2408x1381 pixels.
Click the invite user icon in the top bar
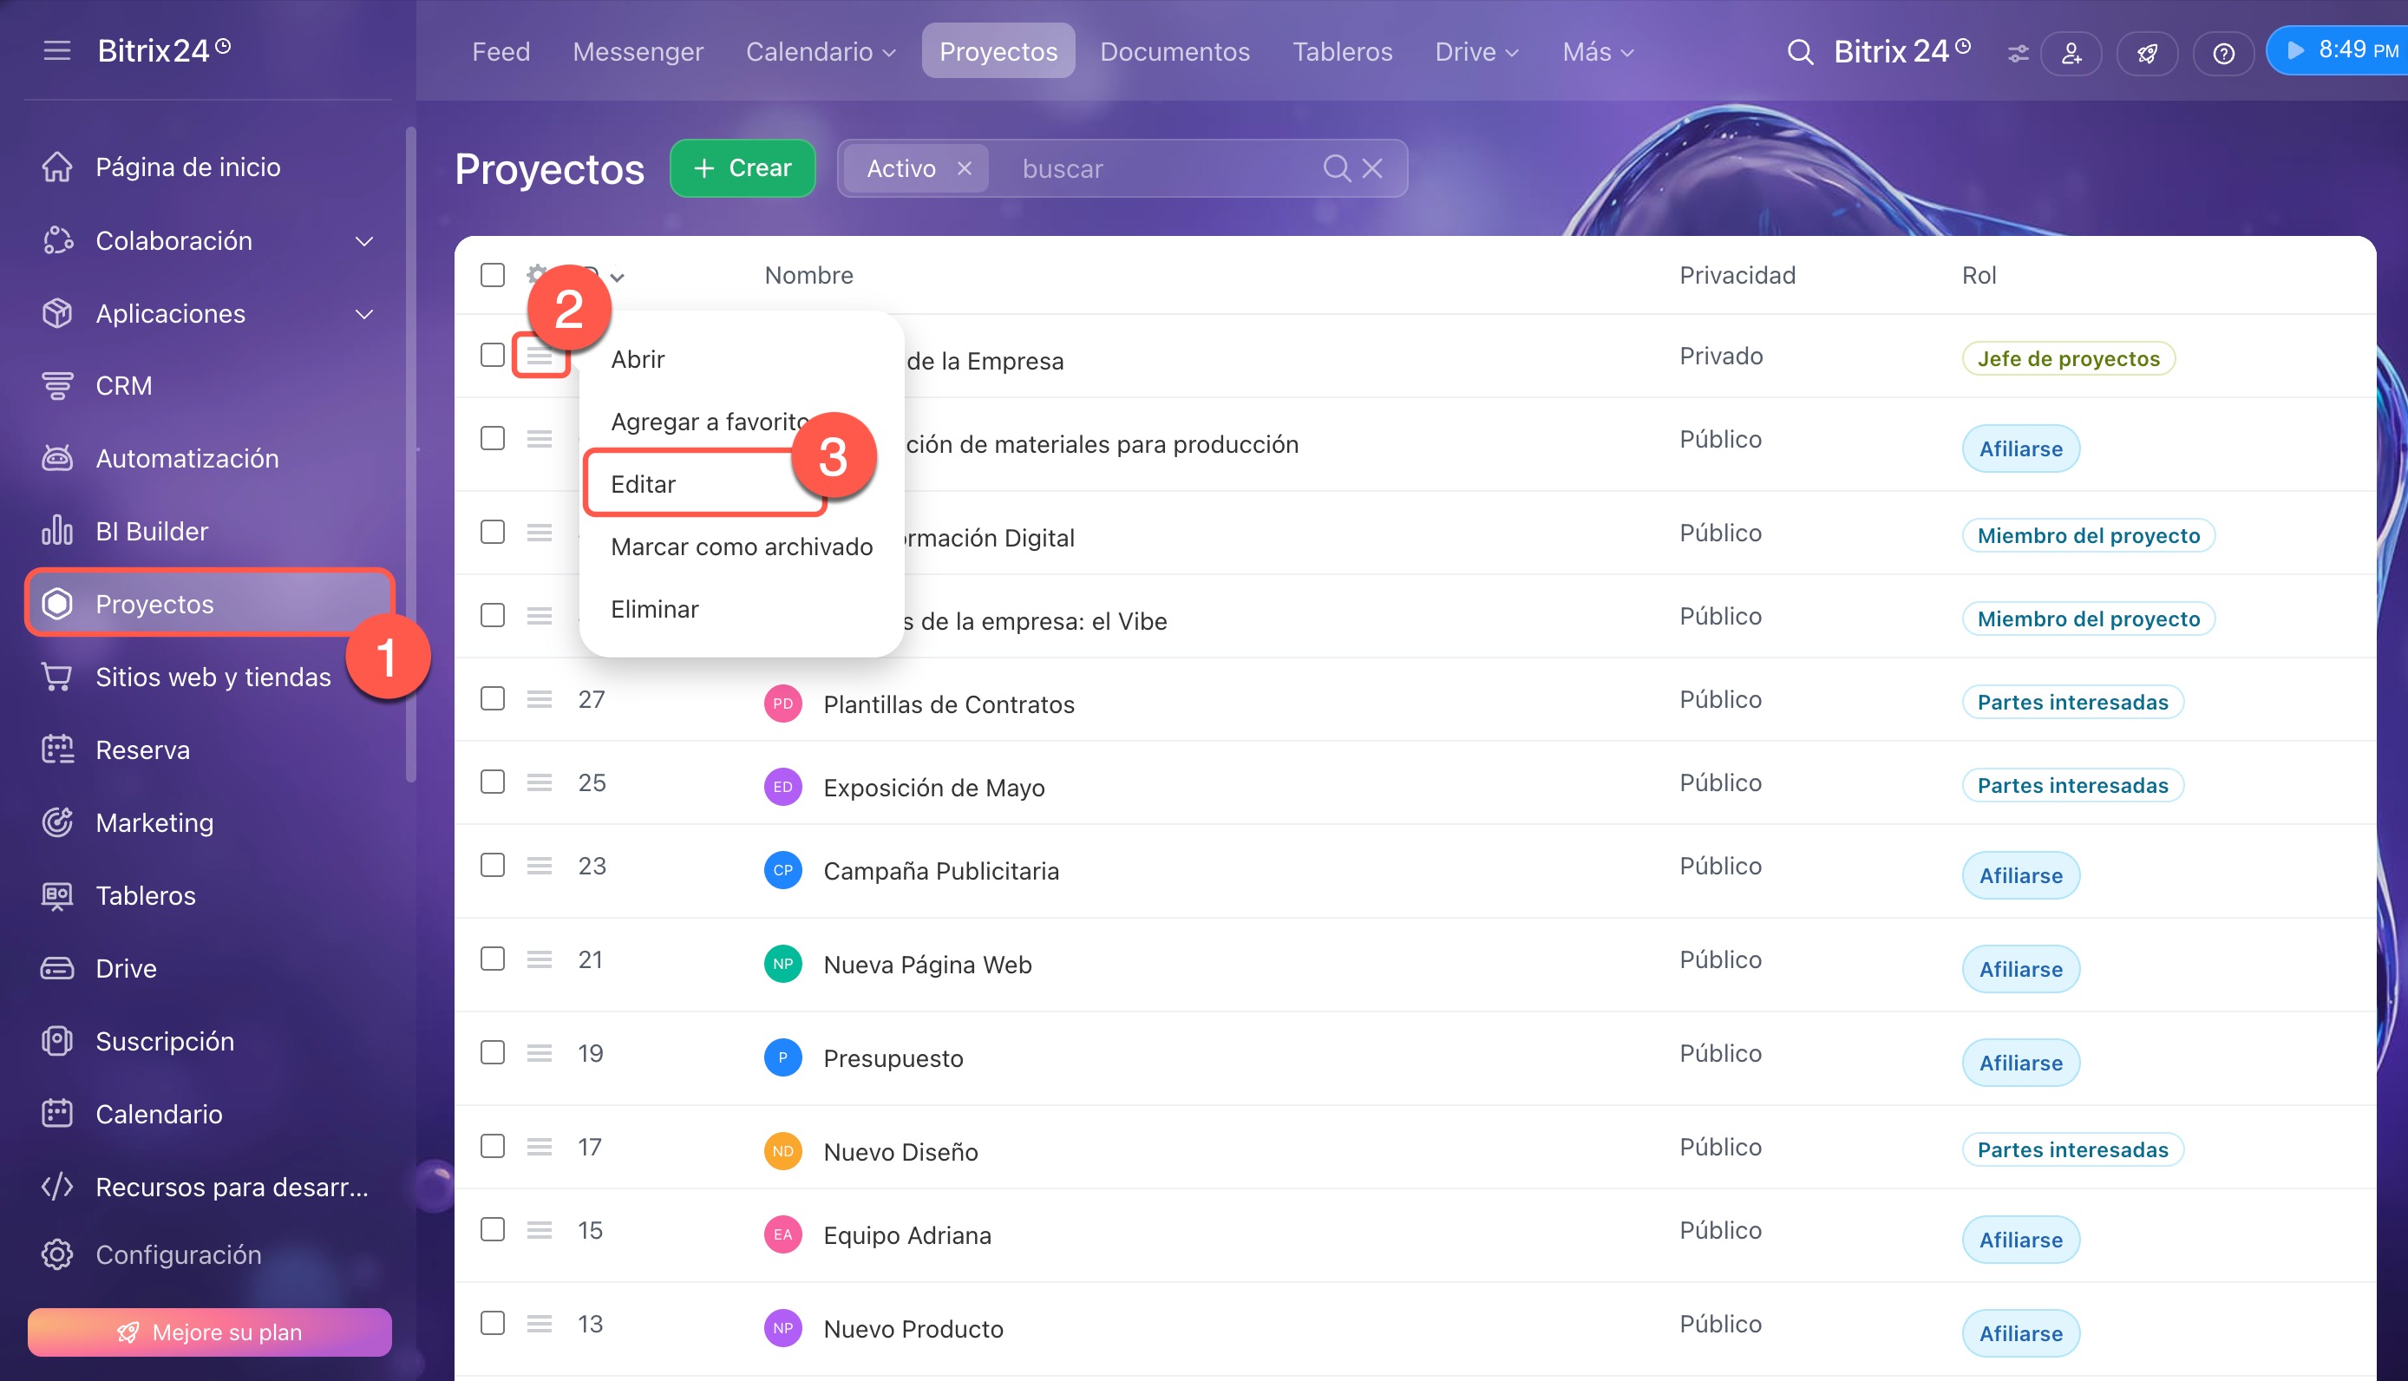coord(2071,53)
